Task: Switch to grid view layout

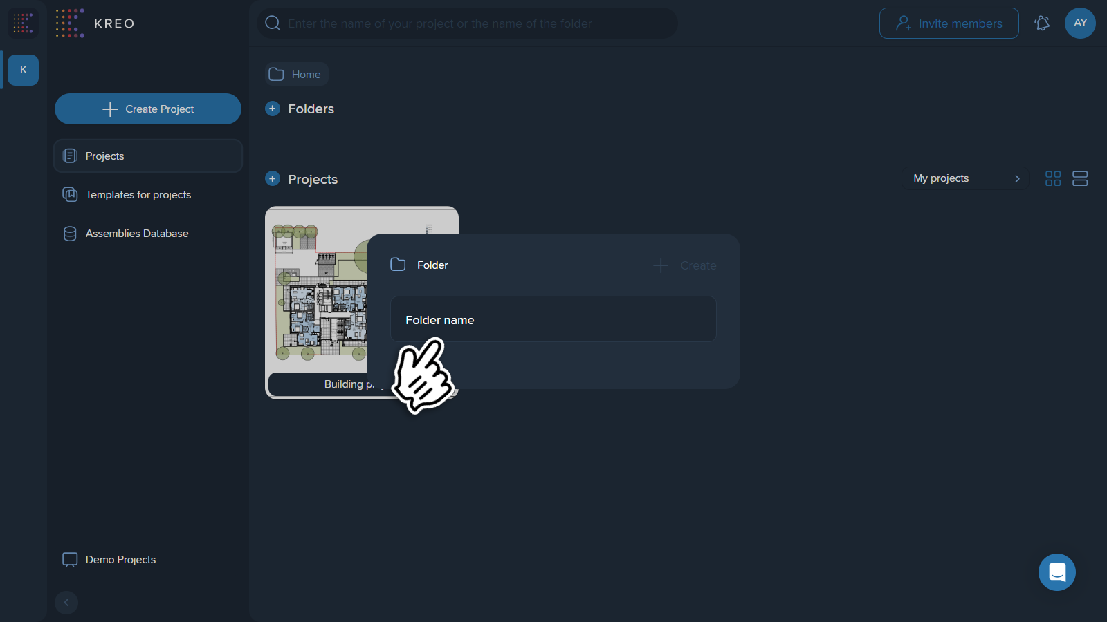Action: (1053, 178)
